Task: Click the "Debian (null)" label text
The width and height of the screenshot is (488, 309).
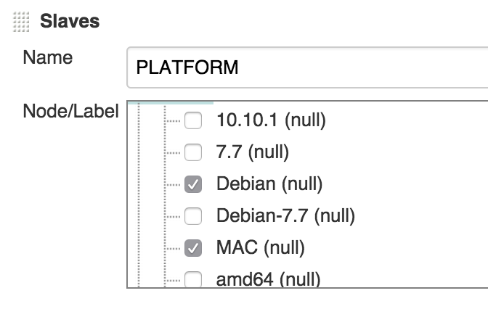Action: click(269, 184)
